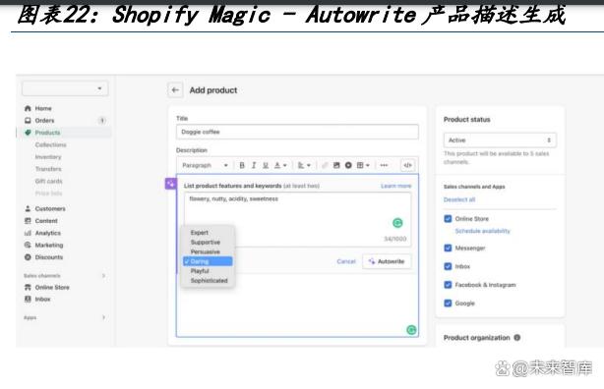This screenshot has height=389, width=604.
Task: Open the insert table dropdown
Action: pyautogui.click(x=363, y=165)
